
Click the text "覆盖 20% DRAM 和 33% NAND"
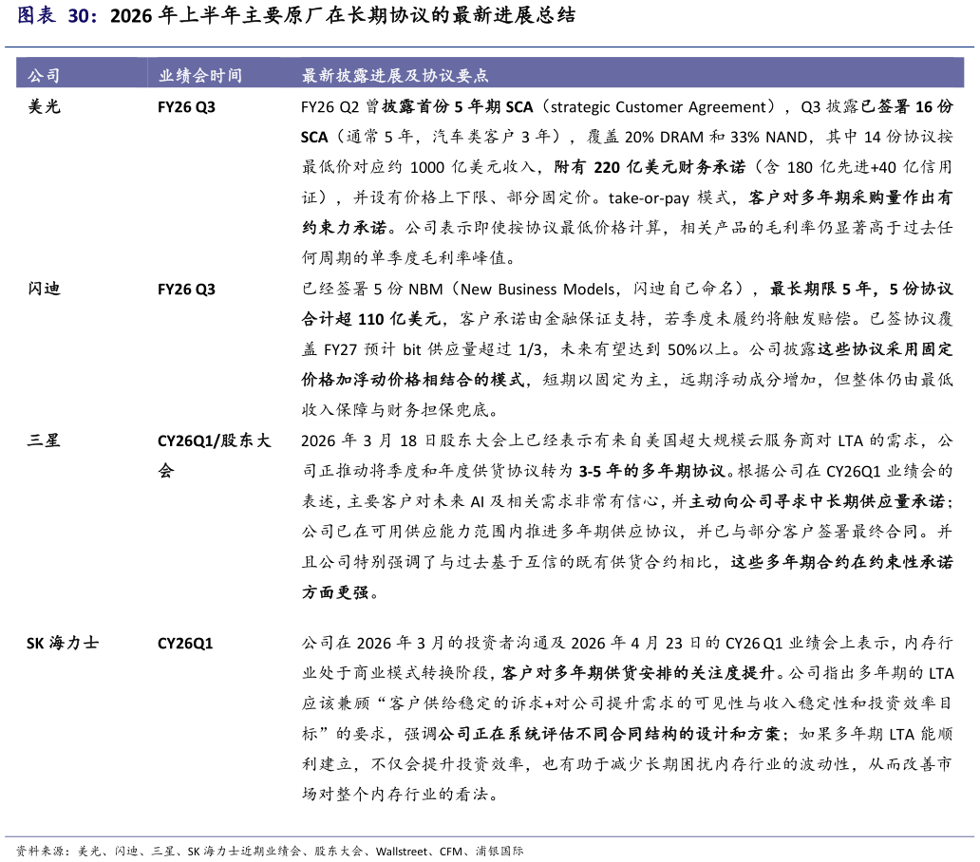click(698, 138)
